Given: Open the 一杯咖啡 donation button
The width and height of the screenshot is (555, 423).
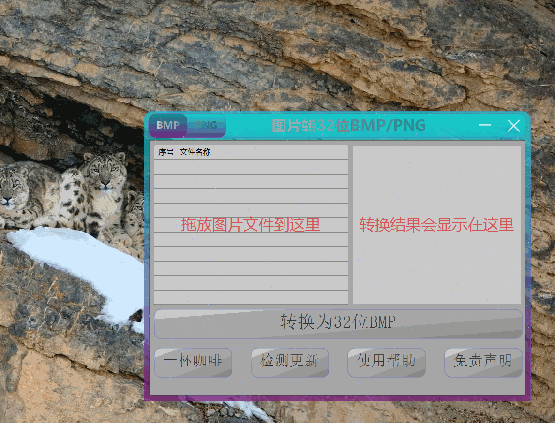Looking at the screenshot, I should pos(193,362).
